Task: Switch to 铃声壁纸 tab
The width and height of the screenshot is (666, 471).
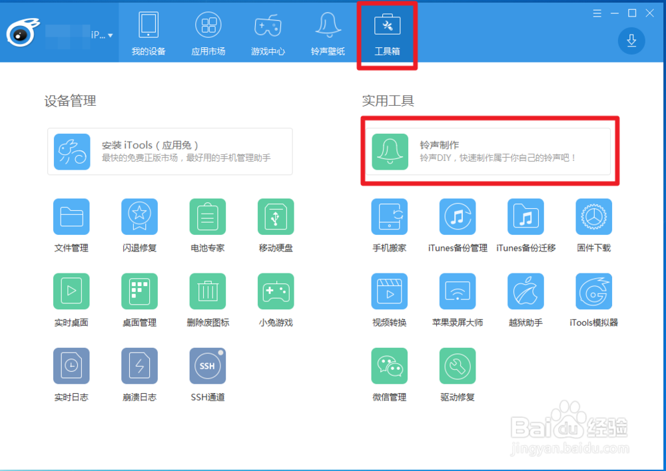Action: [328, 34]
